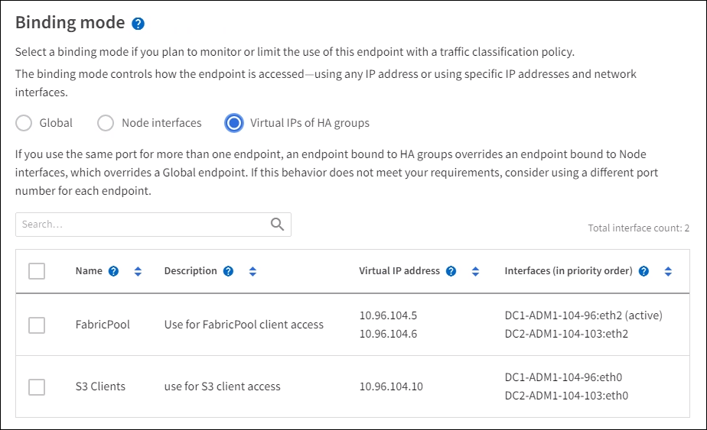707x430 pixels.
Task: Select Virtual IPs of HA groups option
Action: pyautogui.click(x=234, y=123)
